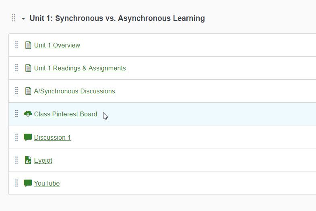This screenshot has width=316, height=211.
Task: Click the drag handle for the Unit 1 module
Action: pos(13,18)
